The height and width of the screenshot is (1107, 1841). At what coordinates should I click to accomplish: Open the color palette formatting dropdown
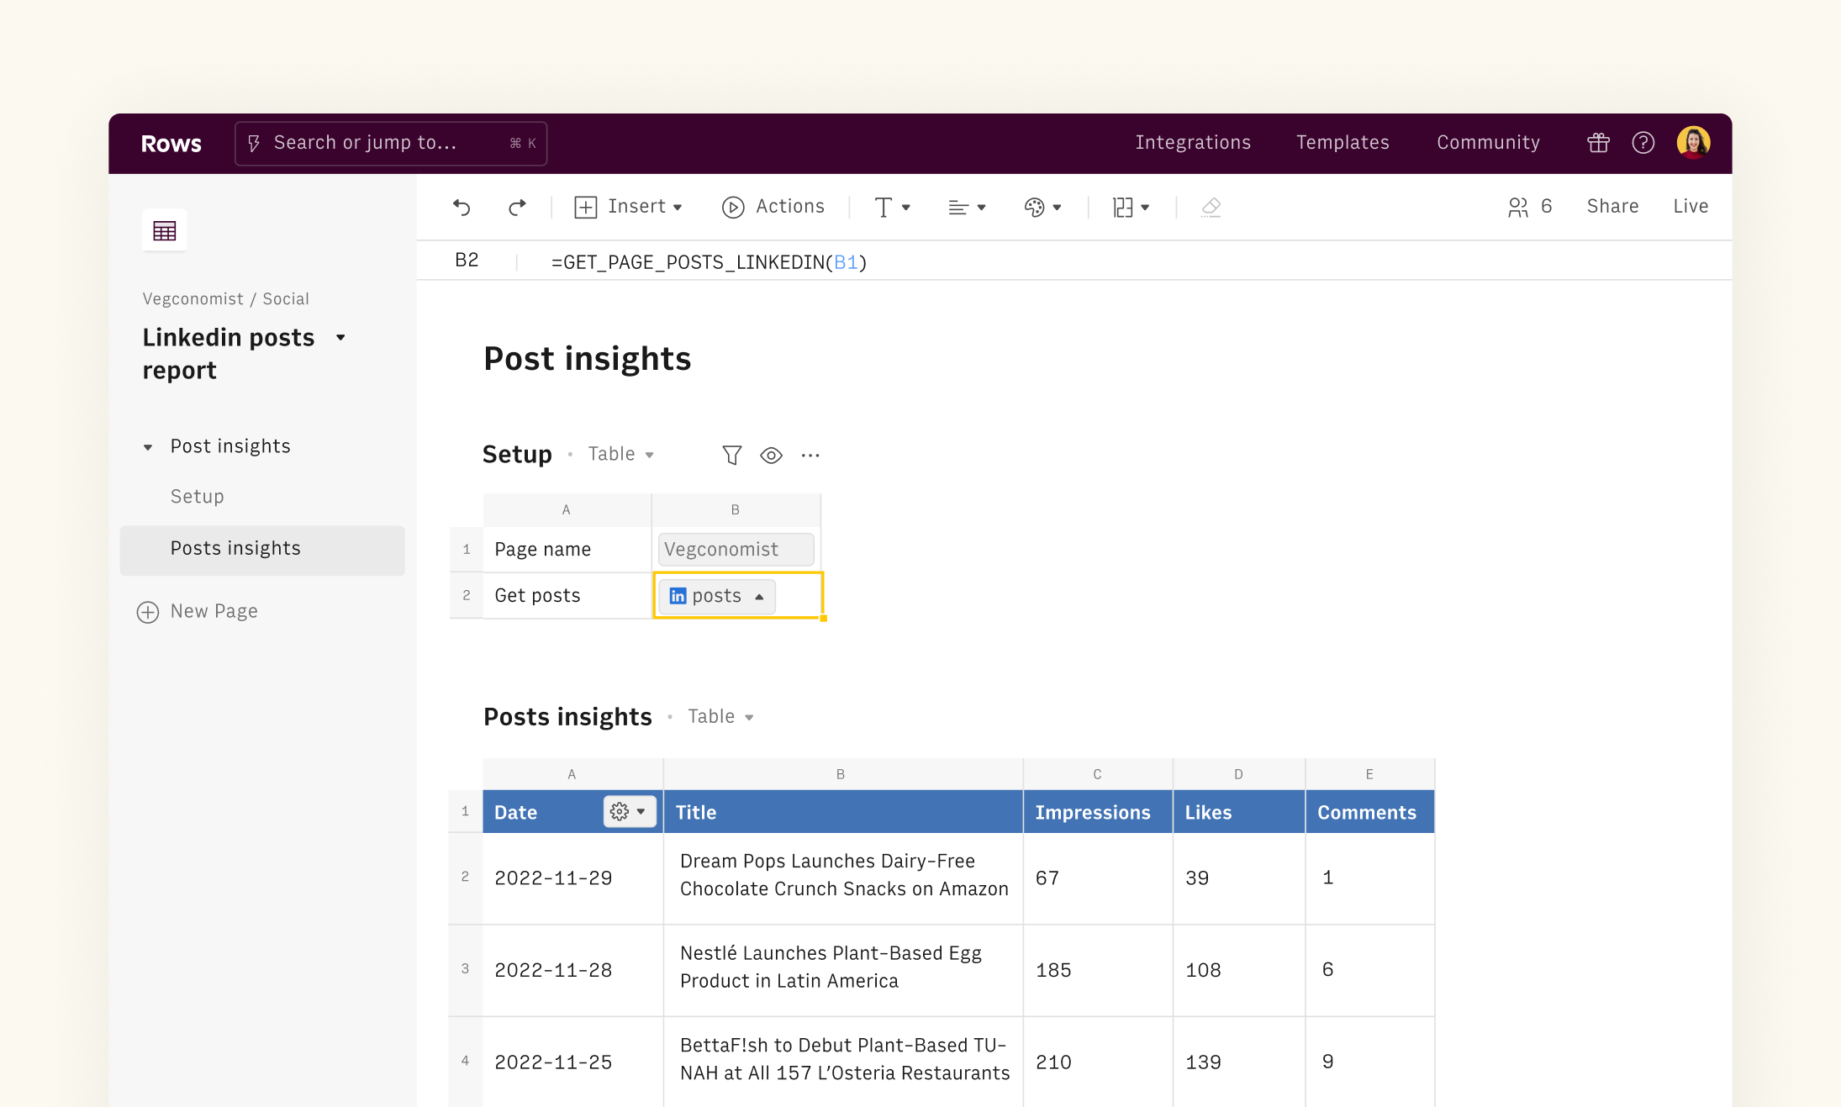[1042, 207]
